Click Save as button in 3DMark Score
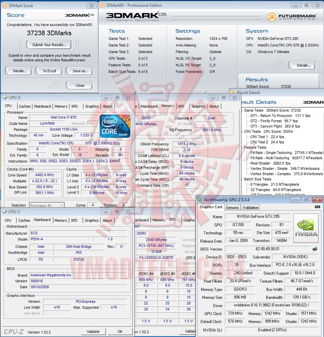This screenshot has width=324, height=337. click(80, 71)
